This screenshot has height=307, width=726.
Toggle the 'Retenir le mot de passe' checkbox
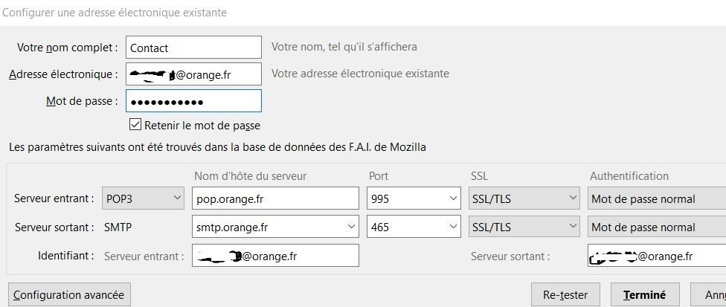[x=135, y=125]
